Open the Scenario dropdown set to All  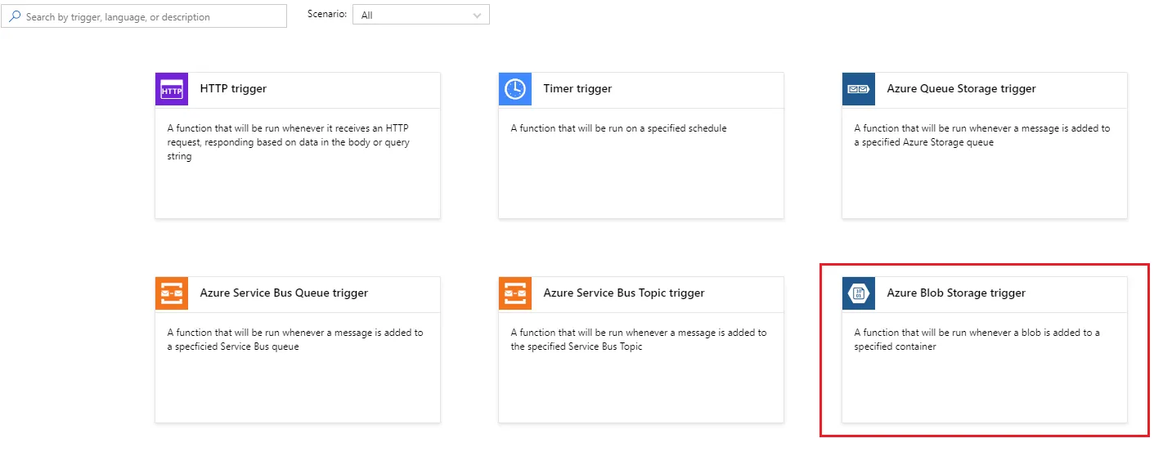pyautogui.click(x=421, y=15)
